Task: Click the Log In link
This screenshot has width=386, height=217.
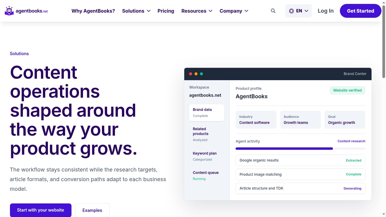Action: pyautogui.click(x=326, y=11)
